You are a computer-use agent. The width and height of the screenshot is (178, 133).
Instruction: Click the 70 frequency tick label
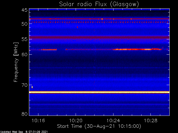click(x=24, y=85)
